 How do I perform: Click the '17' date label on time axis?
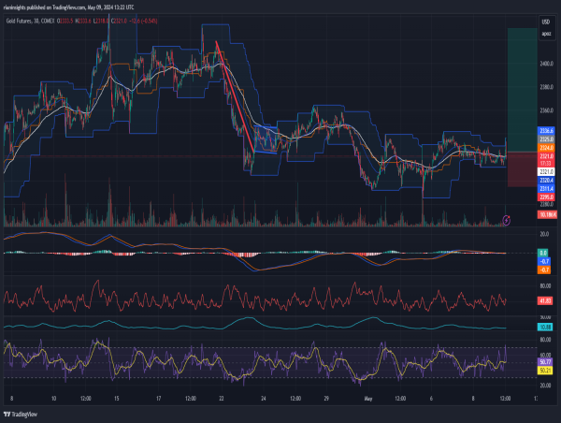pos(159,399)
